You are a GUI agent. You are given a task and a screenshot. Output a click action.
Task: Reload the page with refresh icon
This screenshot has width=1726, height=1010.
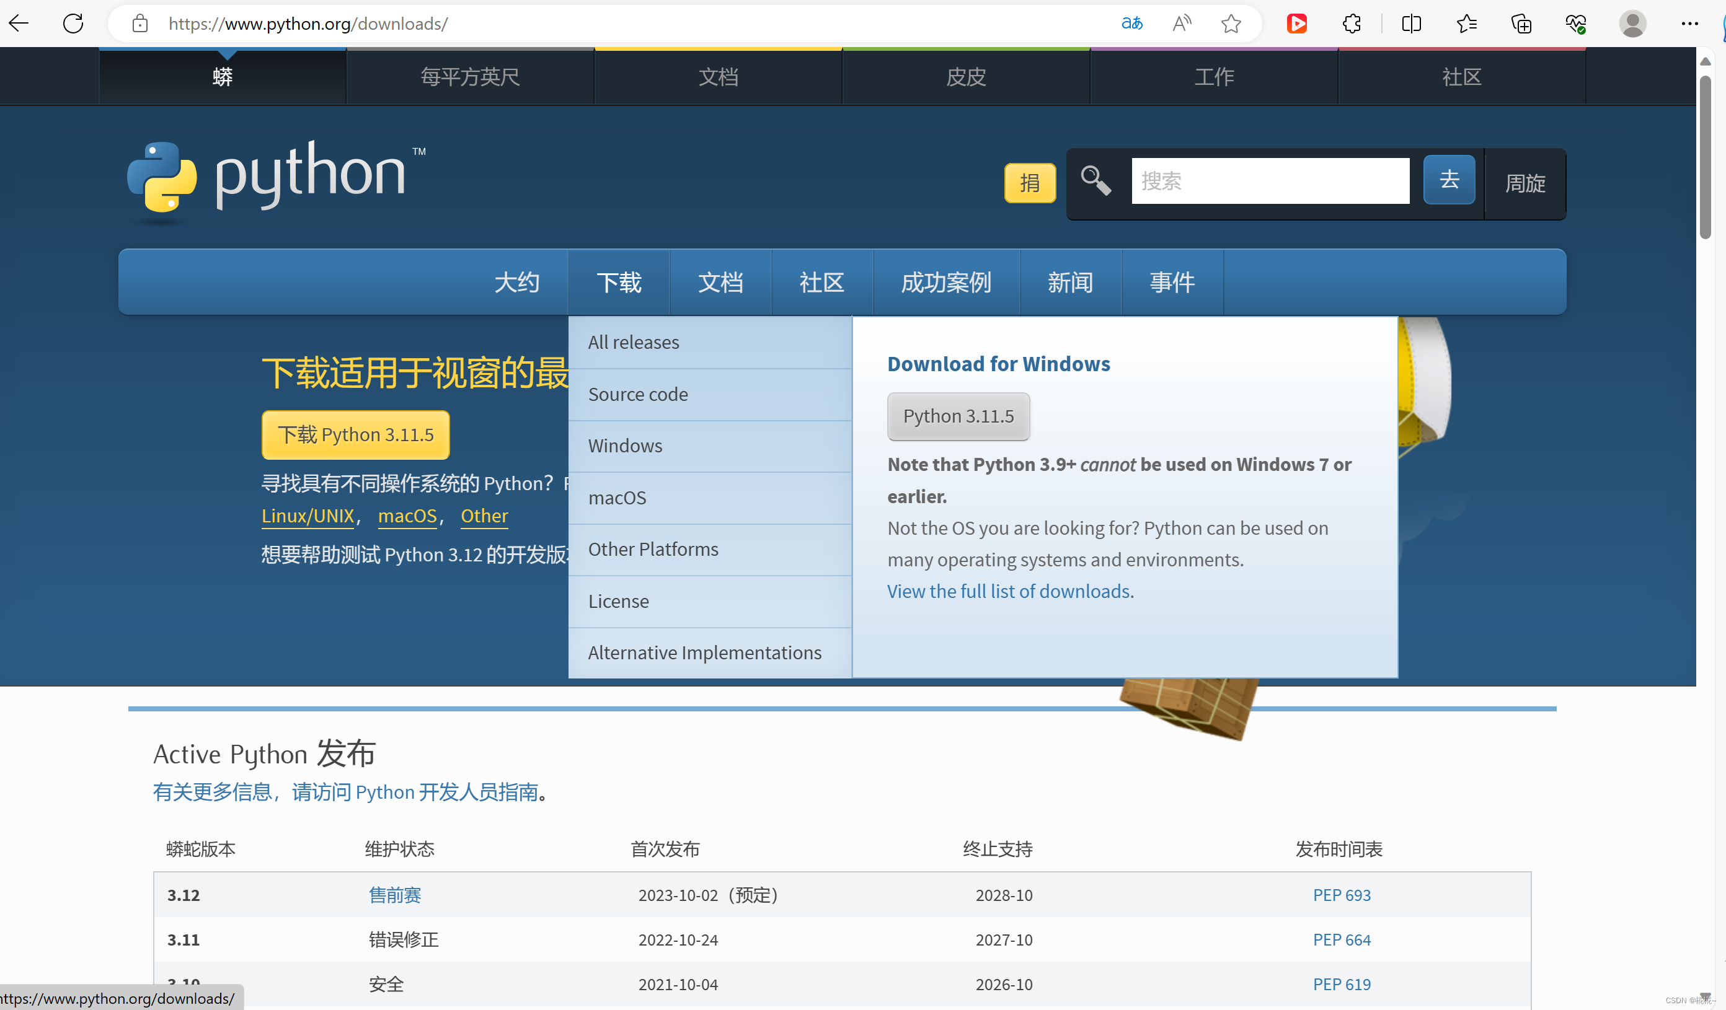pyautogui.click(x=73, y=24)
